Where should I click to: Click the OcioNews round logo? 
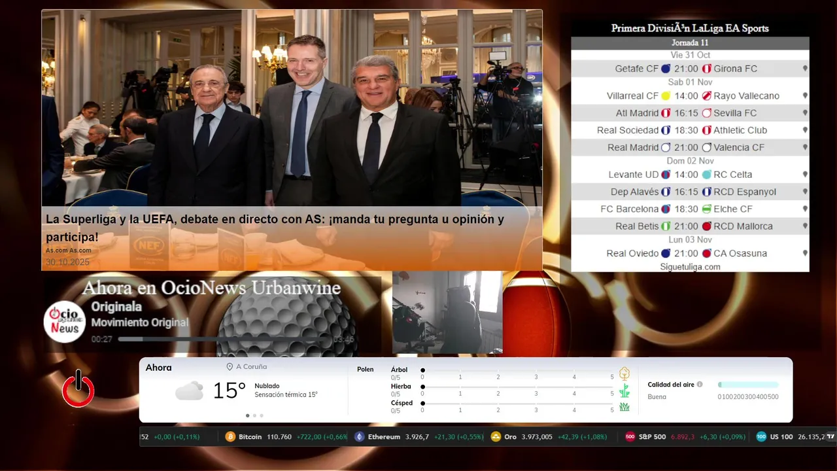(x=65, y=322)
